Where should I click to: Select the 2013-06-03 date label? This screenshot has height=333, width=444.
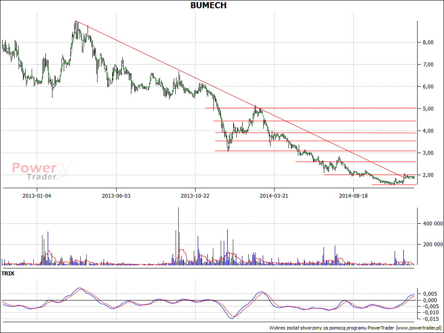point(116,196)
